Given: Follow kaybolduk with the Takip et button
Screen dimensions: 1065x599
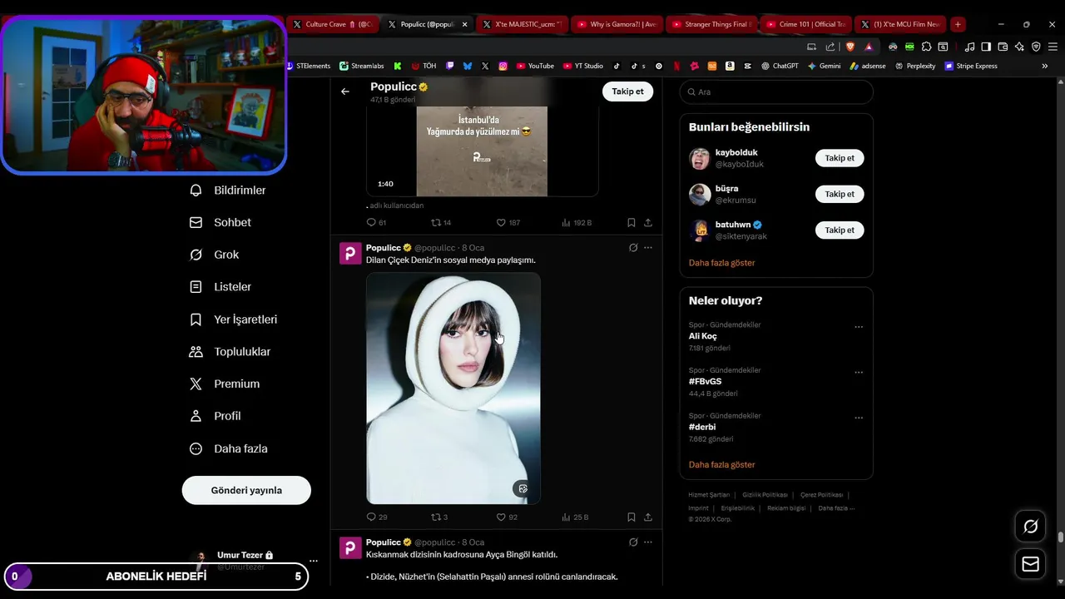Looking at the screenshot, I should click(x=840, y=158).
